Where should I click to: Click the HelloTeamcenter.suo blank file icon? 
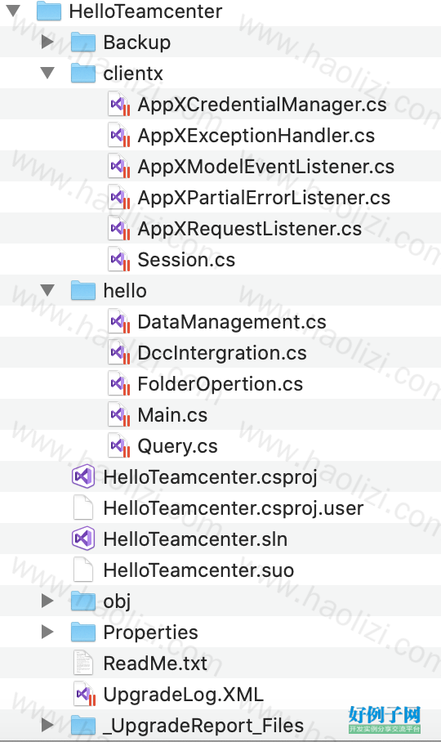(83, 570)
